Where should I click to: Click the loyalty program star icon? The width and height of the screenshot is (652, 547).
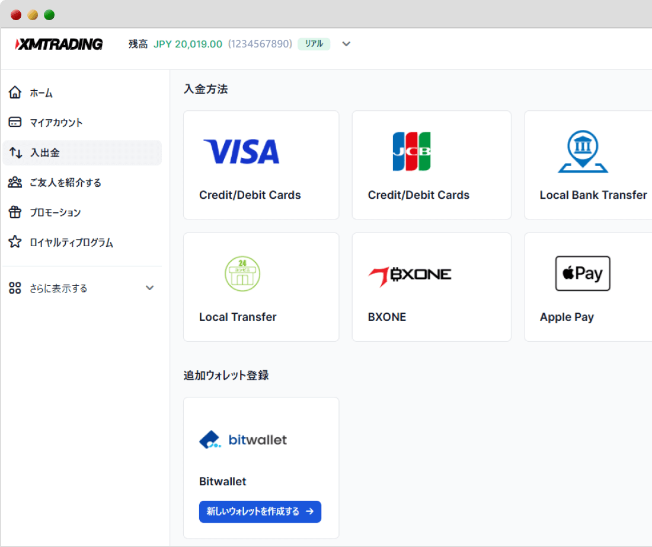(x=15, y=242)
